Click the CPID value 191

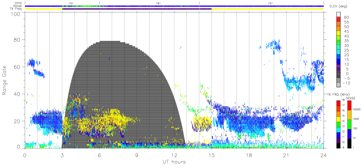(x=158, y=3)
